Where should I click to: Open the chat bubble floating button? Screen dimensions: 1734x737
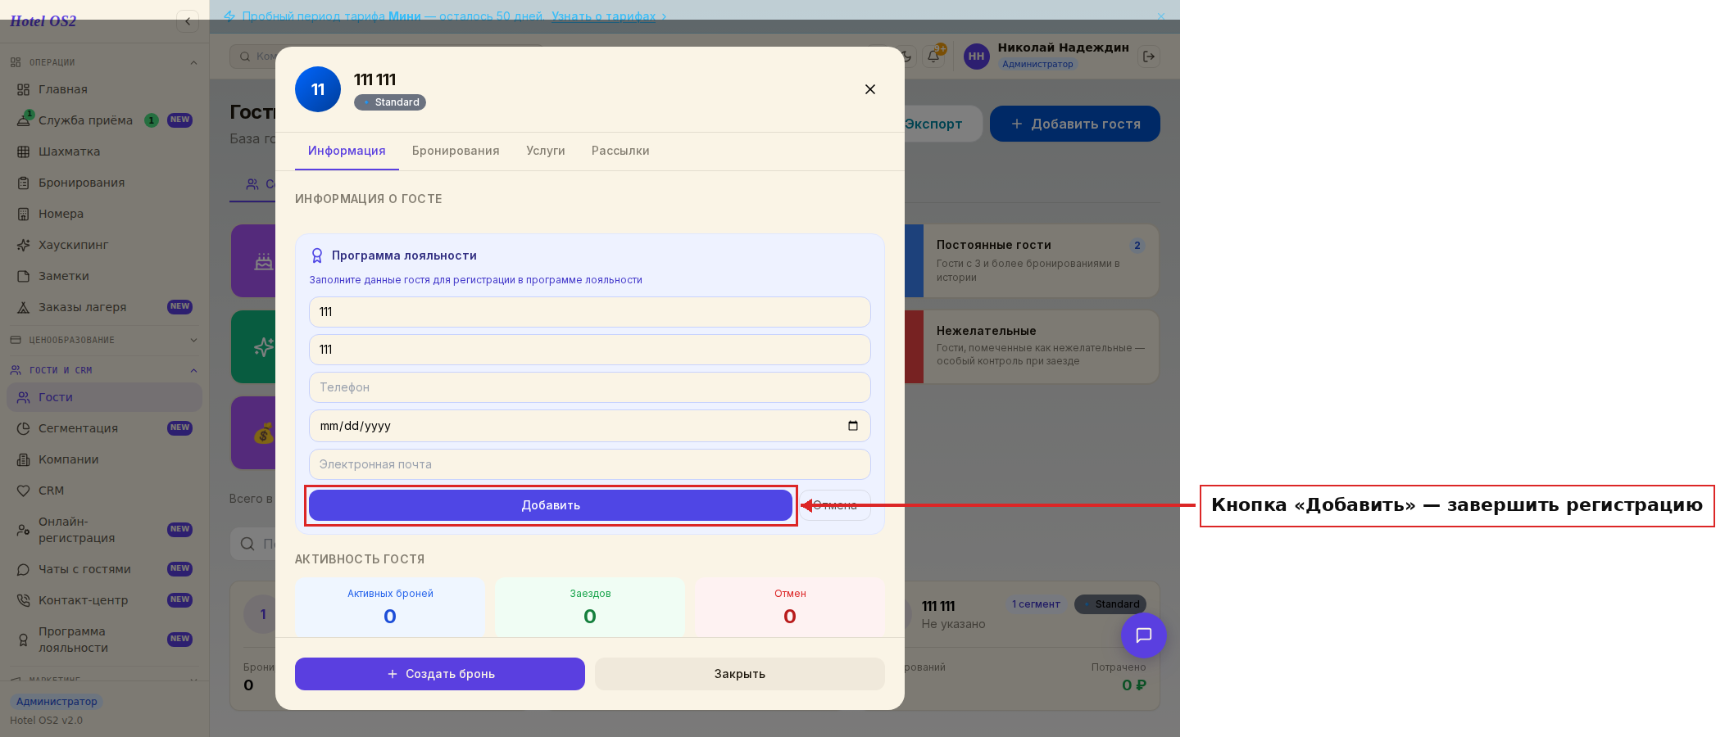click(x=1143, y=635)
